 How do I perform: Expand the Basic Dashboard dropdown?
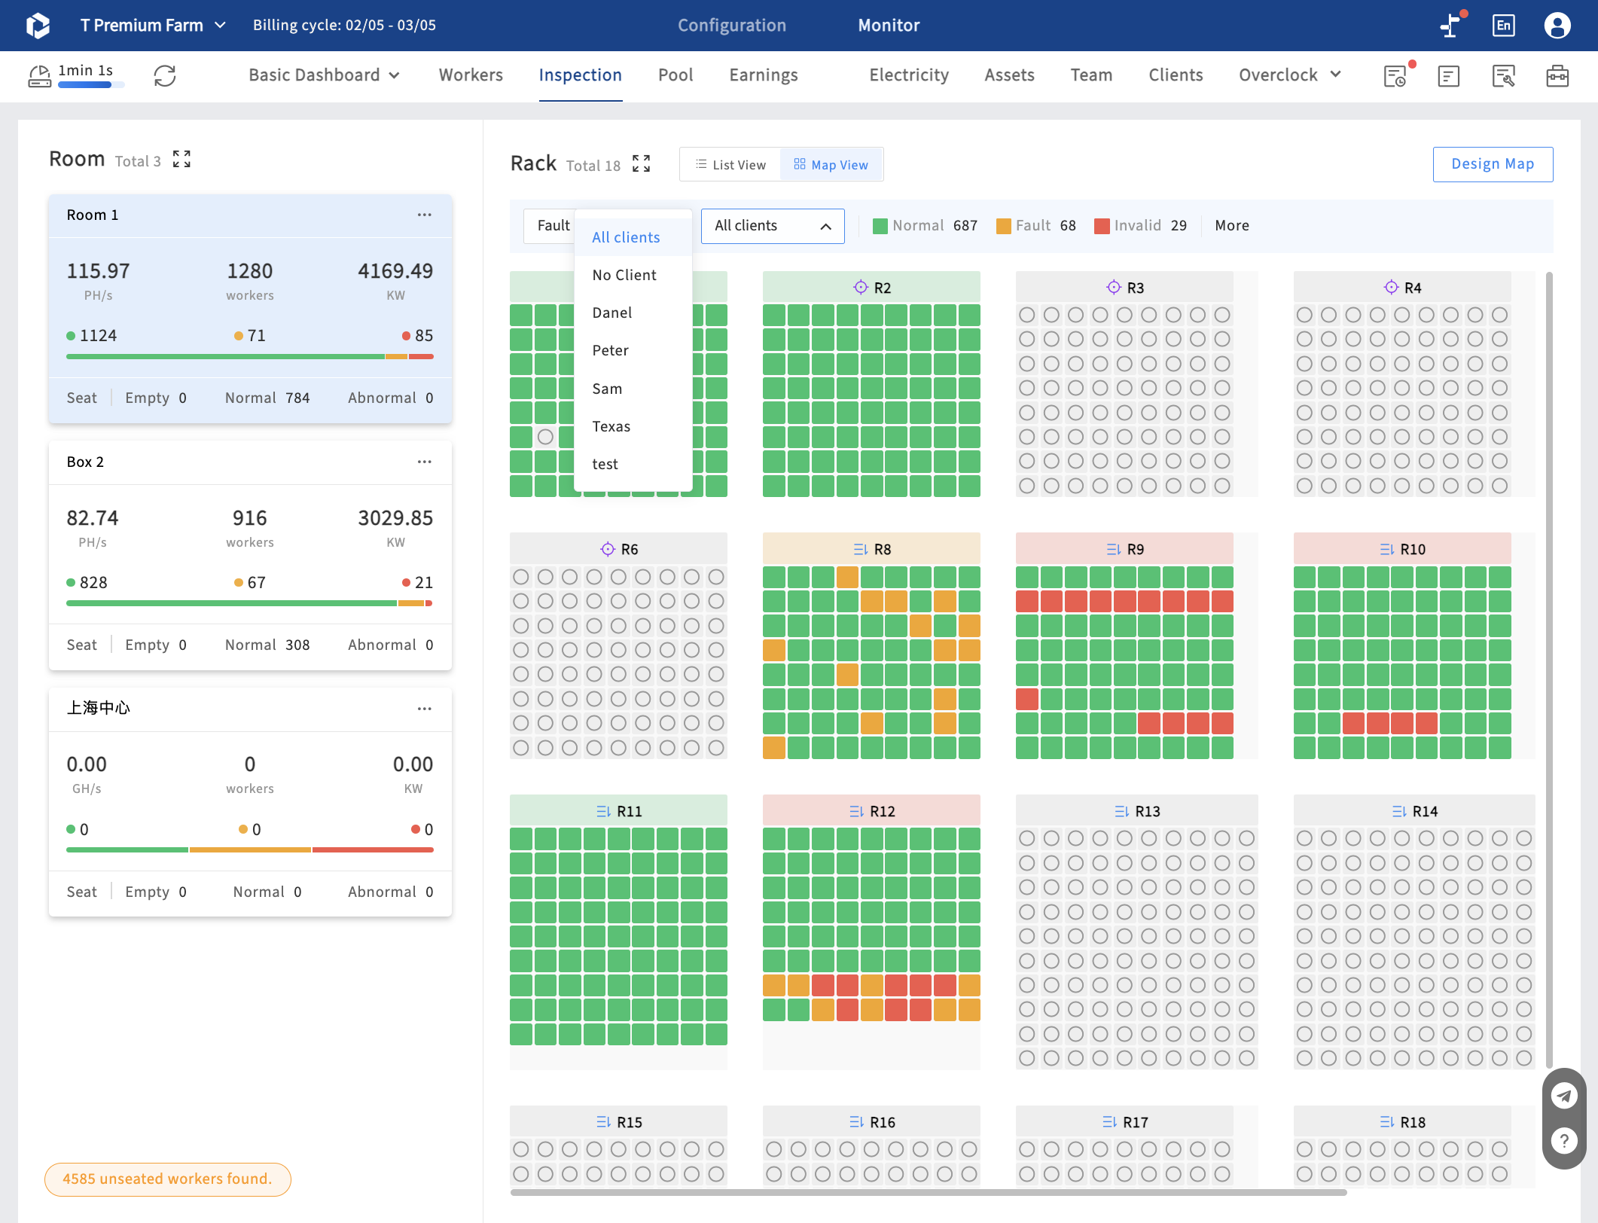coord(324,75)
